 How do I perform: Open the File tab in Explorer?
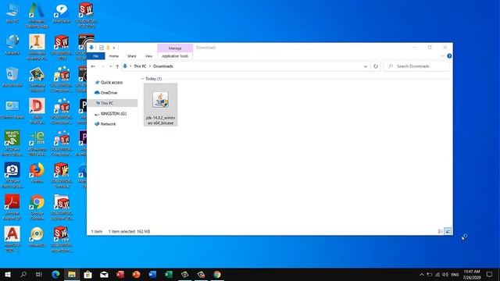95,56
